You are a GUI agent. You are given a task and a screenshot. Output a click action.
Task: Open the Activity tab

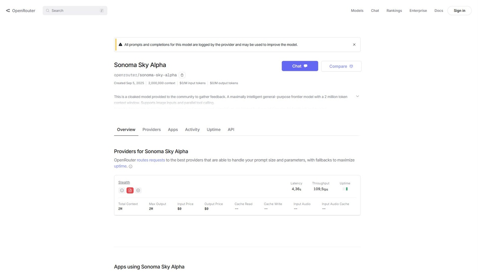coord(192,129)
